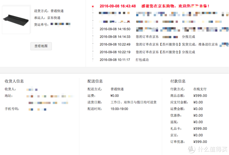Click 承运人：京东快递 text

(47, 18)
